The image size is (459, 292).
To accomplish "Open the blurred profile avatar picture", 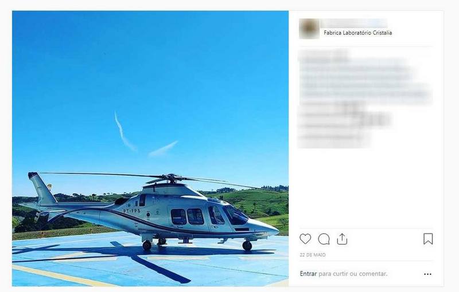I will (x=309, y=29).
